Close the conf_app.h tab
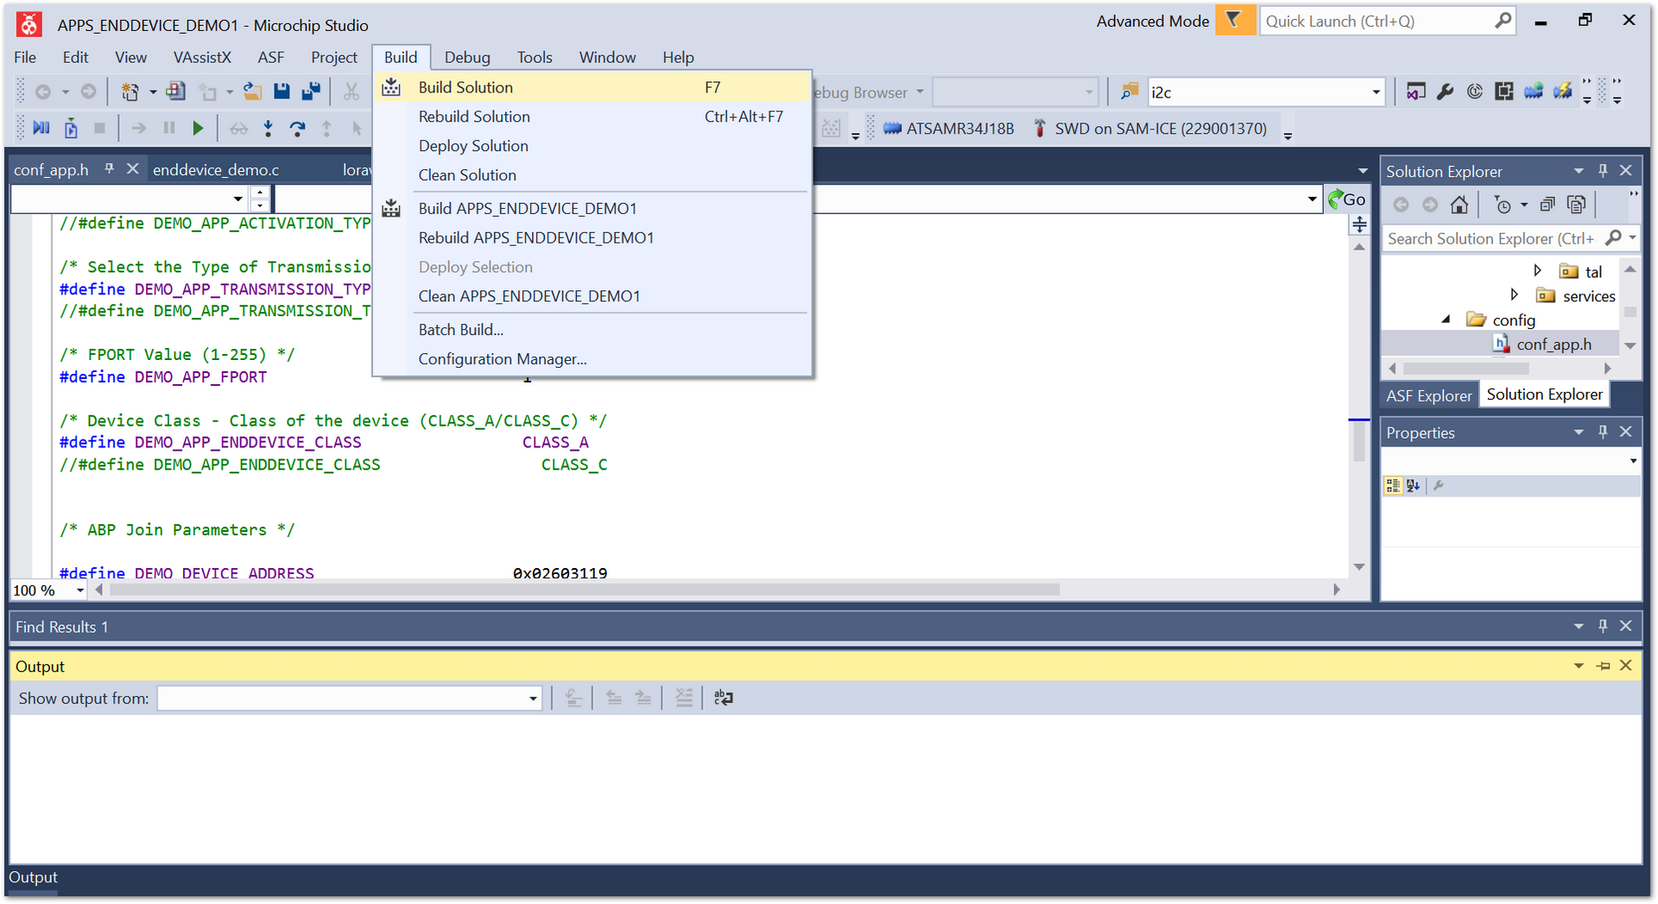The height and width of the screenshot is (904, 1658). (x=133, y=169)
